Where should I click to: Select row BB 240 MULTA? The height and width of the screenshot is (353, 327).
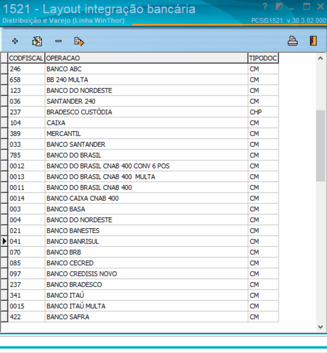[143, 80]
